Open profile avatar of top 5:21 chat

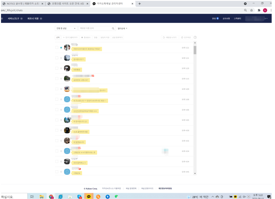coord(67,48)
